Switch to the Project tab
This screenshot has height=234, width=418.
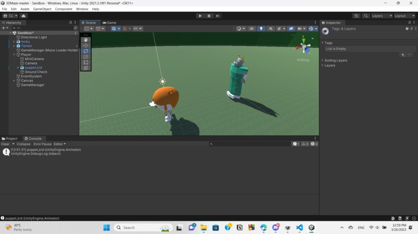[9, 138]
